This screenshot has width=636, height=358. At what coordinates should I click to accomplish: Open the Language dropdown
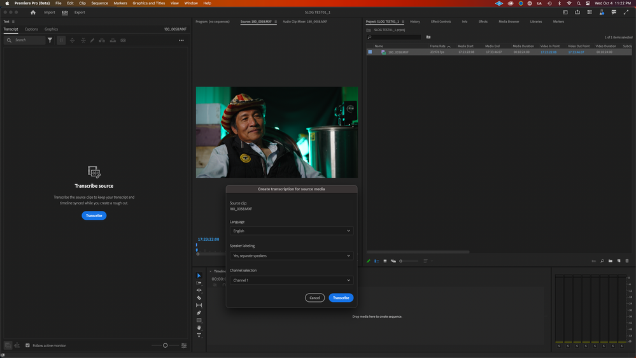click(291, 231)
